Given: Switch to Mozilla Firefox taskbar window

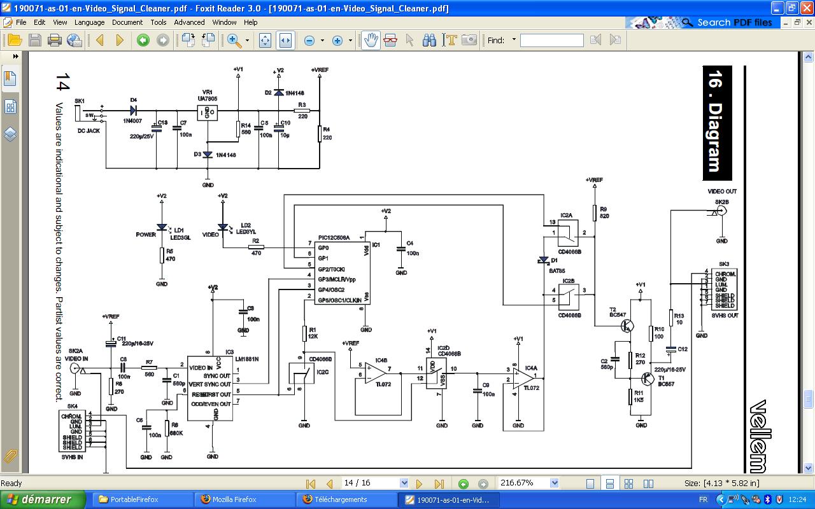Looking at the screenshot, I should [x=244, y=499].
